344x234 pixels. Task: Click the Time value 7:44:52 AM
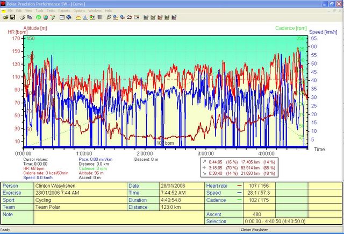click(x=182, y=193)
